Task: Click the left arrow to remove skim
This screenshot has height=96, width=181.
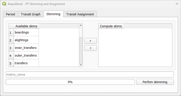Action: point(90,48)
